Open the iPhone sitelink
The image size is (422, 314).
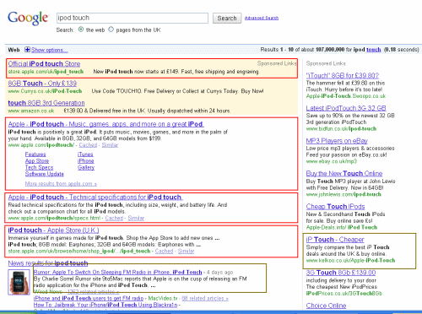(86, 161)
